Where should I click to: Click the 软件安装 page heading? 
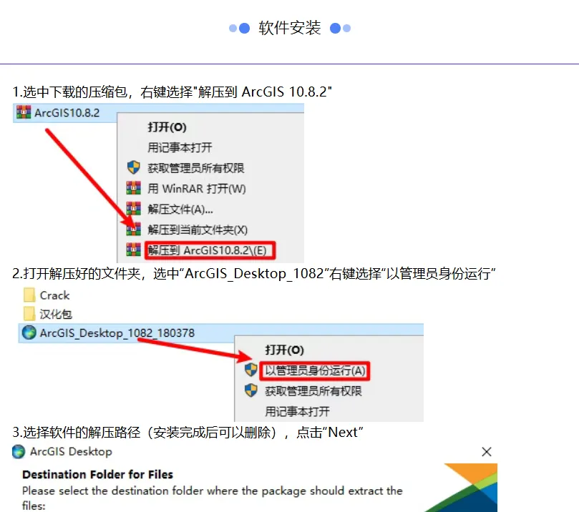click(289, 28)
